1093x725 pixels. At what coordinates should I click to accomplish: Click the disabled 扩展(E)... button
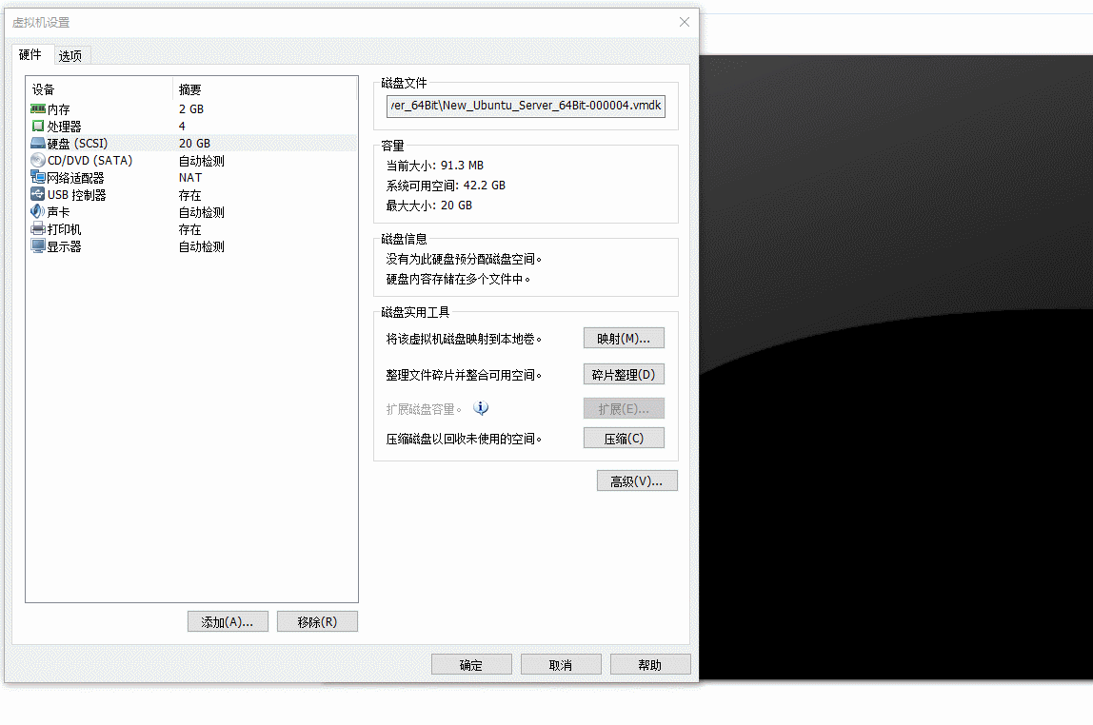pyautogui.click(x=624, y=409)
